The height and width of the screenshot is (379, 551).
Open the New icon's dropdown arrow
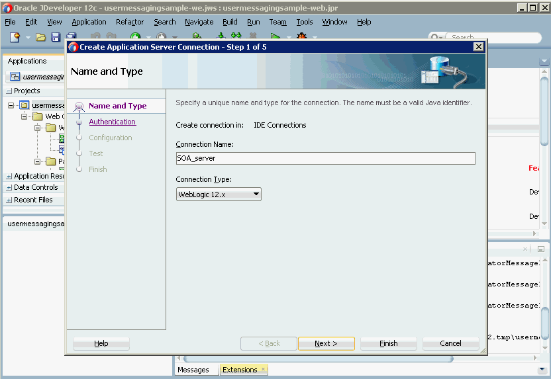pos(28,37)
